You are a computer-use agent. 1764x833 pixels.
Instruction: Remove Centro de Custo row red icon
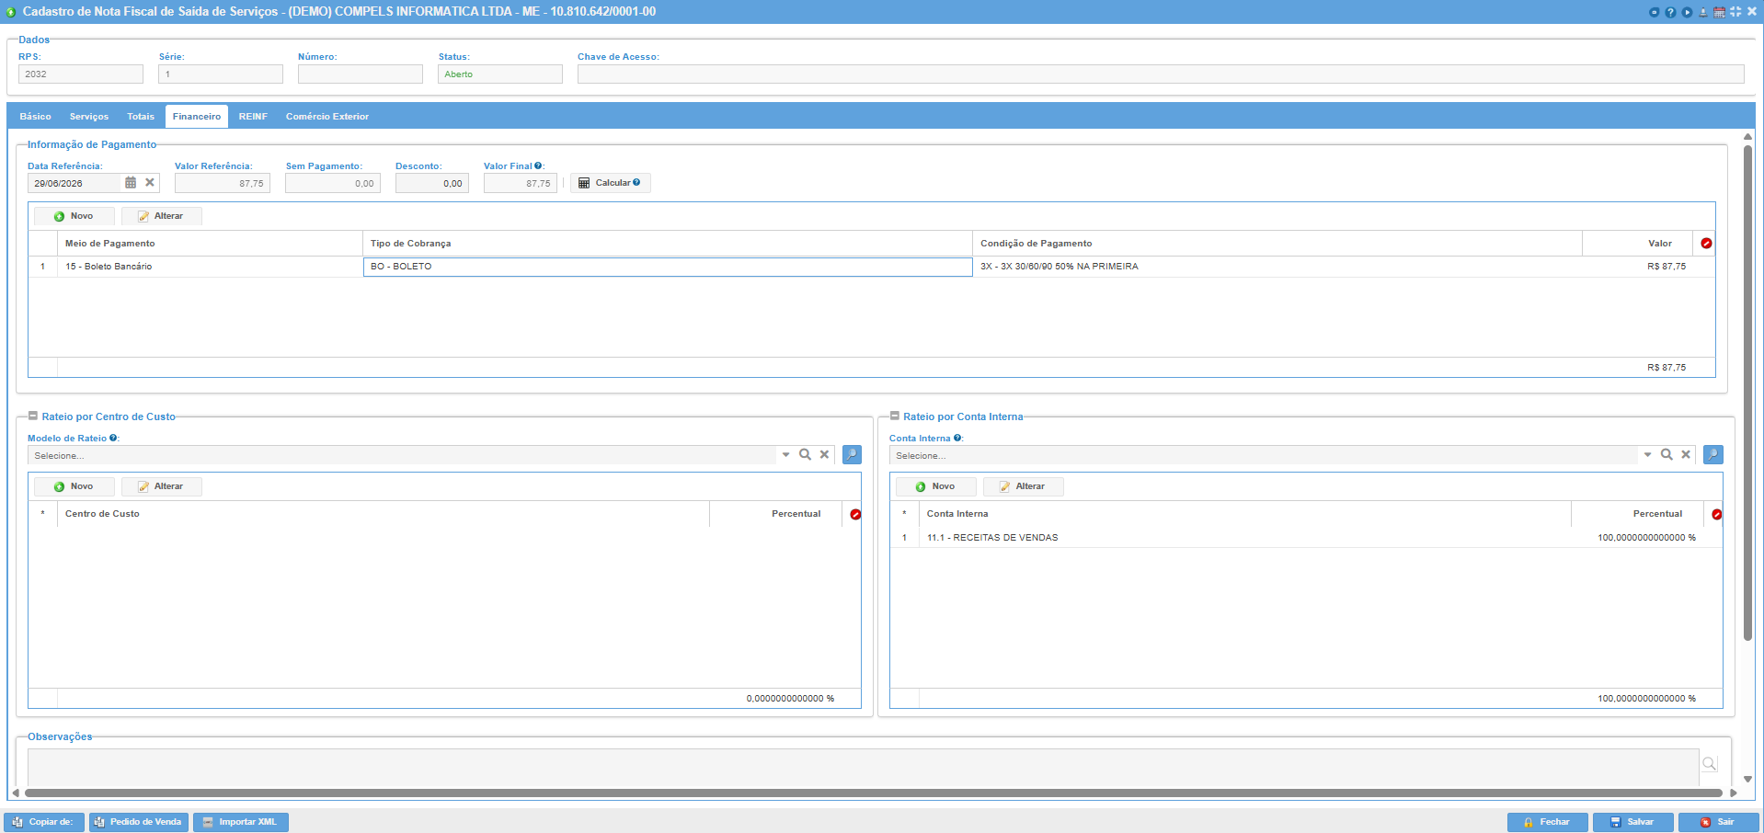pos(855,514)
